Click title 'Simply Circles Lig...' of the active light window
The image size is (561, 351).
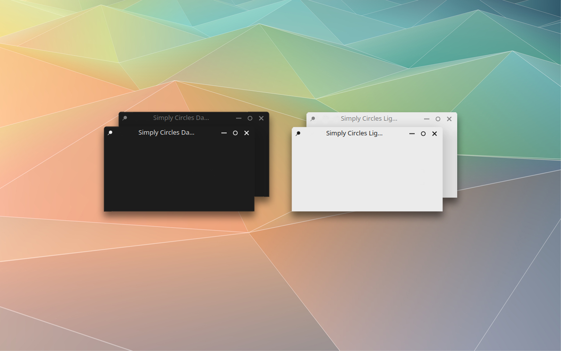(354, 133)
